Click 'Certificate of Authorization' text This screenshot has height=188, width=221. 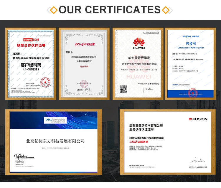click(191, 48)
